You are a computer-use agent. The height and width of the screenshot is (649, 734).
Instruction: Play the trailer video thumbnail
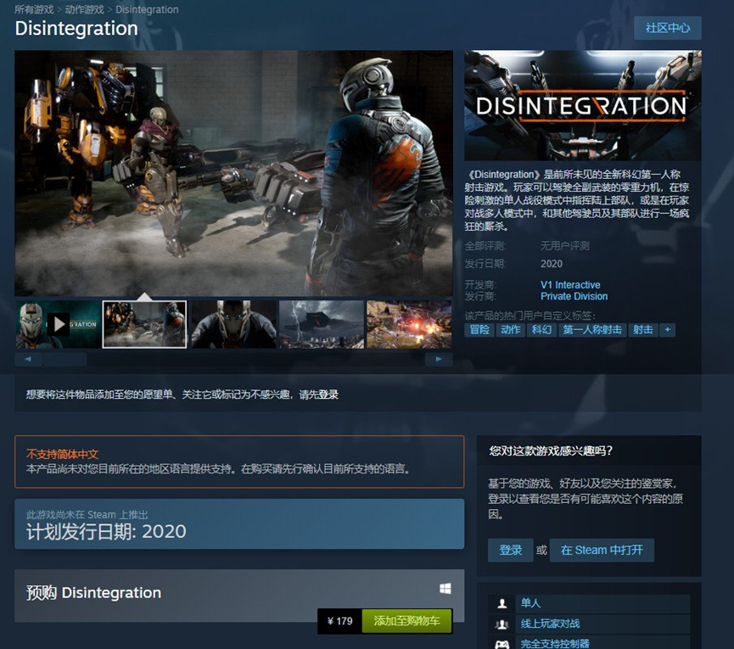point(58,324)
